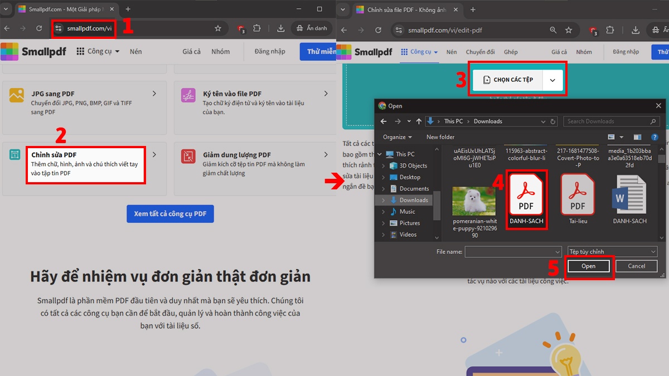Select Desktop in the Open dialog tree
The image size is (669, 376).
pos(410,177)
